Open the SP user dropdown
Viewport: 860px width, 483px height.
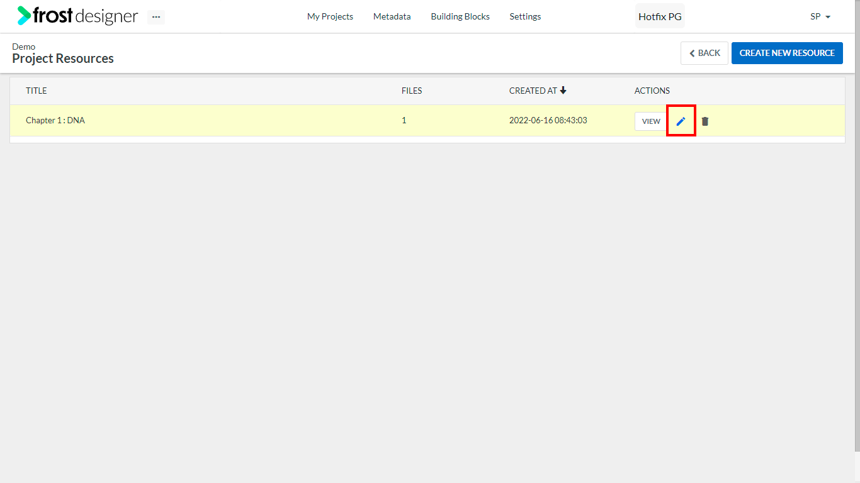point(820,16)
